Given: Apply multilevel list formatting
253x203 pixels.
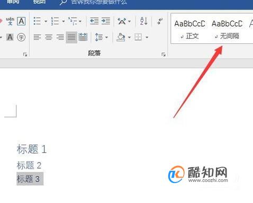Looking at the screenshot, I should click(x=73, y=21).
